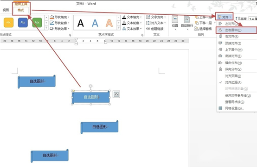Click the 创建链接 create link button
This screenshot has width=257, height=167.
[155, 29]
